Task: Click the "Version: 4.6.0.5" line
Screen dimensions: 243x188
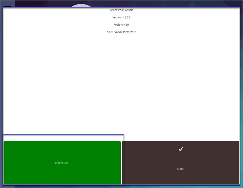Action: (121, 17)
